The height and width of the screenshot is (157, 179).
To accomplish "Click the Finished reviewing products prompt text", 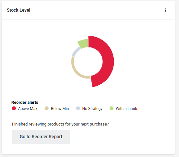I will pyautogui.click(x=60, y=124).
